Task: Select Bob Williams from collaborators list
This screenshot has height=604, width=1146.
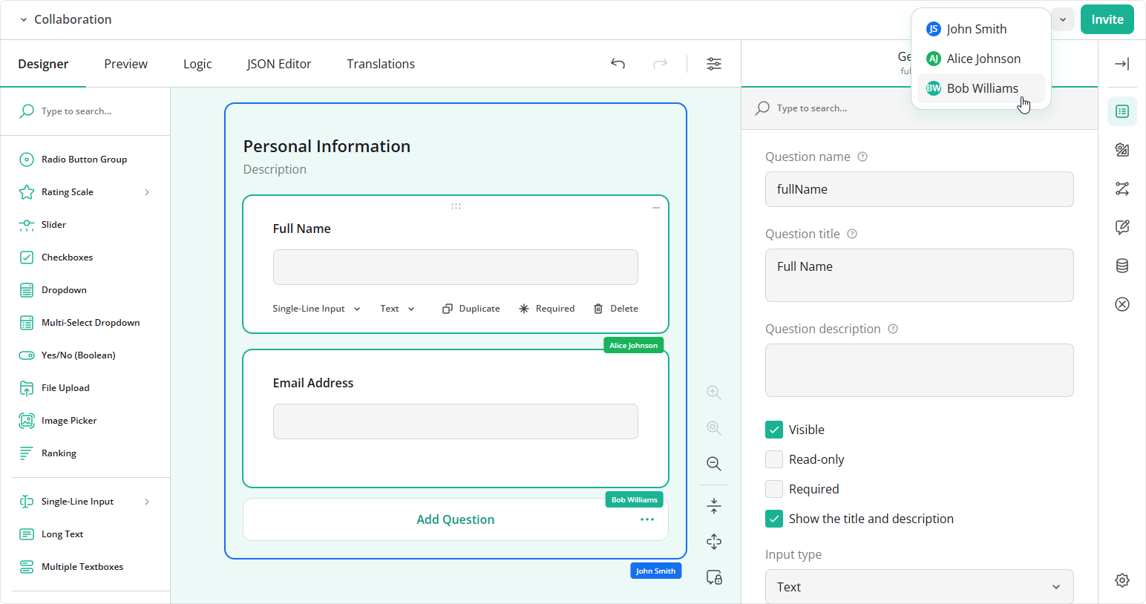Action: [x=981, y=88]
